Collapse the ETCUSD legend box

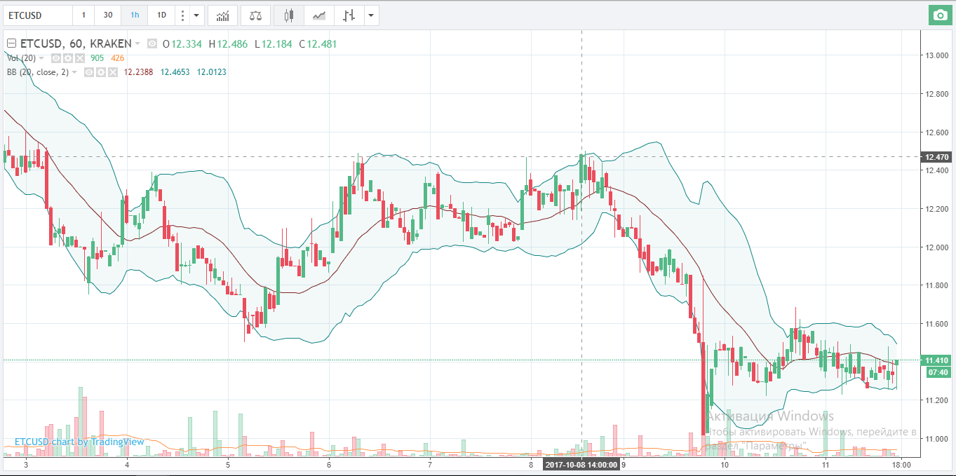click(x=11, y=43)
